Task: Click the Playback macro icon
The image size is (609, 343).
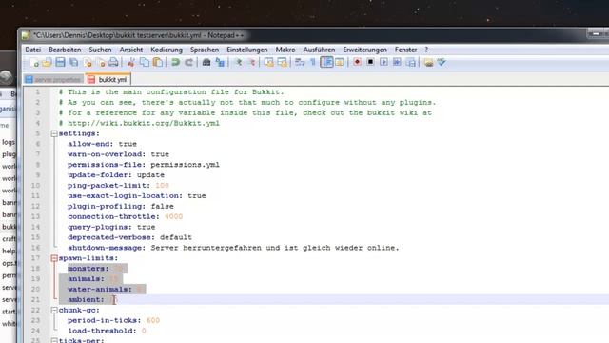Action: (x=383, y=62)
